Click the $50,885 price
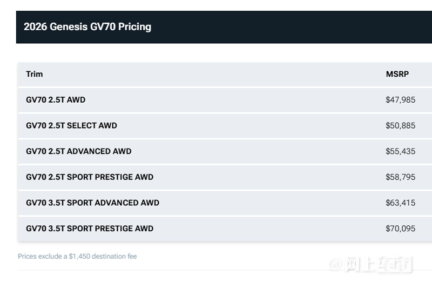Screen dimensions: 432x288 (400, 125)
